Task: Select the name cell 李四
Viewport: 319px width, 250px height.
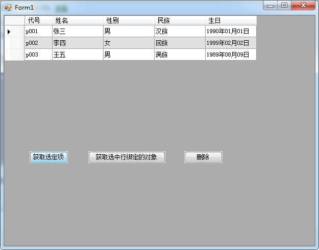Action: click(78, 43)
